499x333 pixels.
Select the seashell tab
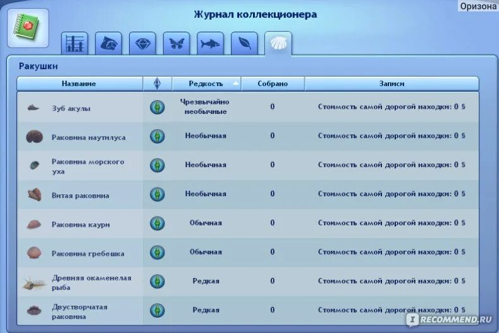[x=278, y=43]
